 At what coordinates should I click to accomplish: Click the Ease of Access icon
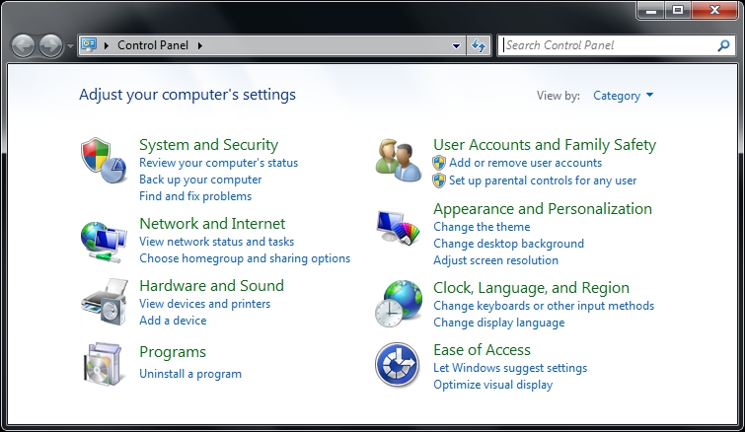398,365
